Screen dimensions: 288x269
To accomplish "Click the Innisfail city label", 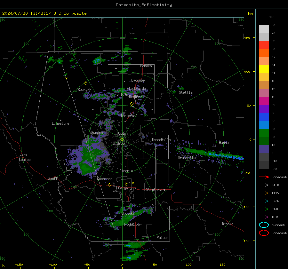I will [x=129, y=116].
